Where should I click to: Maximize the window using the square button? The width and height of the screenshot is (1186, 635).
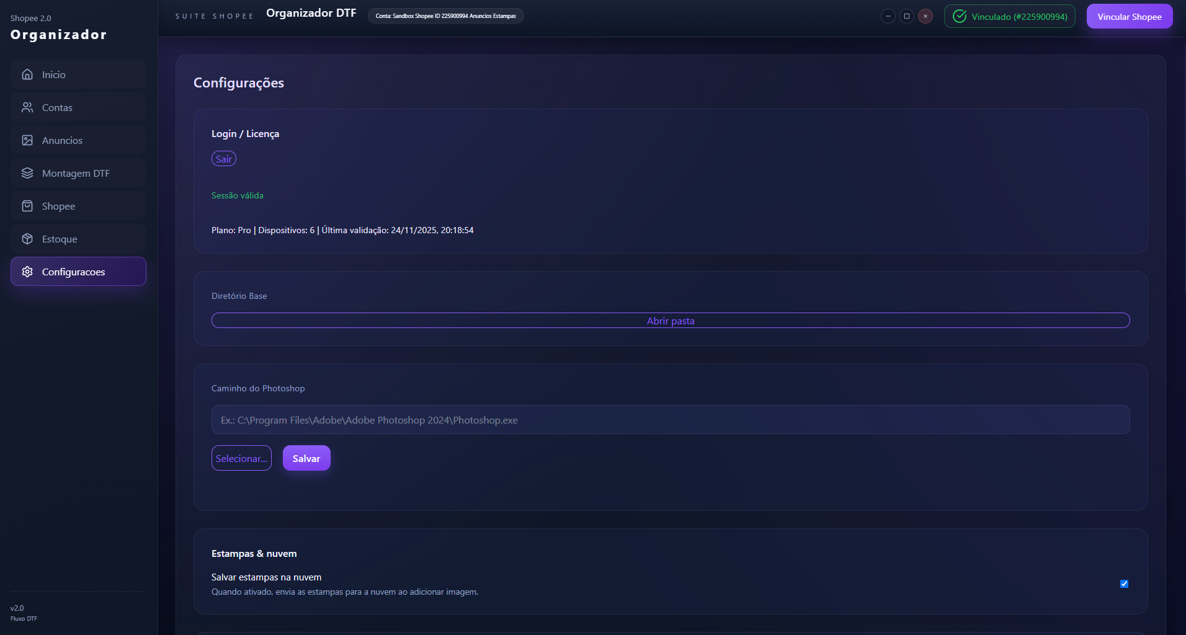(x=906, y=16)
